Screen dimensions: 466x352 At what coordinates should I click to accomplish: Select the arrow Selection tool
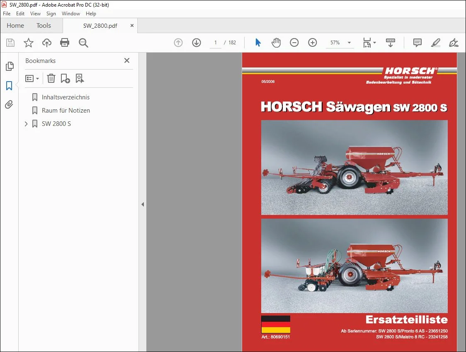[x=258, y=43]
